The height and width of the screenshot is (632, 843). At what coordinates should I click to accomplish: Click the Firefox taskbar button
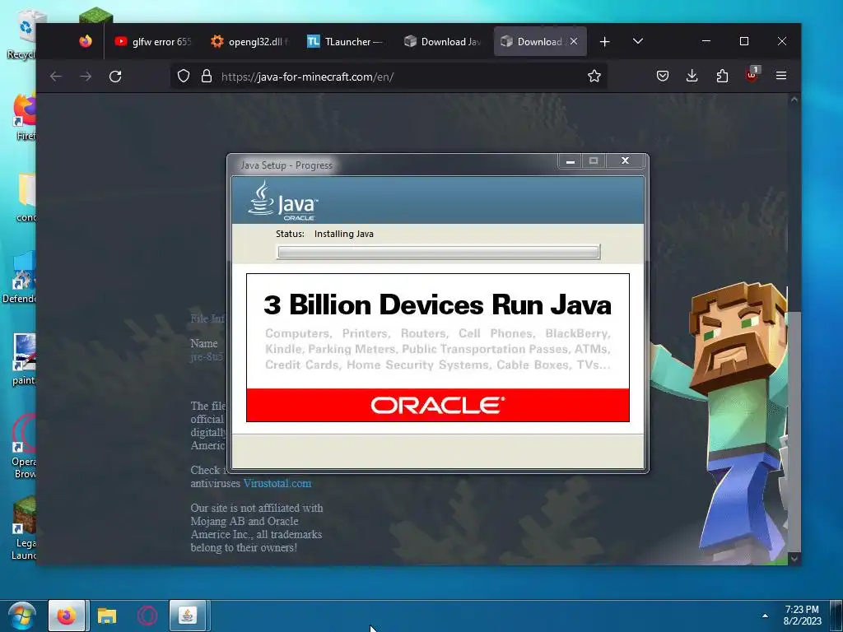(x=67, y=616)
